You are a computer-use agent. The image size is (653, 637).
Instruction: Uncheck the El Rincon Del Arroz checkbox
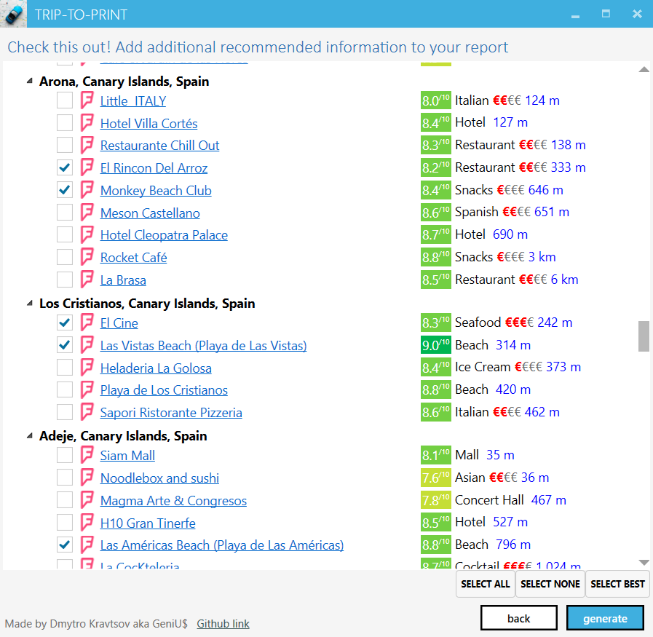[x=65, y=167]
